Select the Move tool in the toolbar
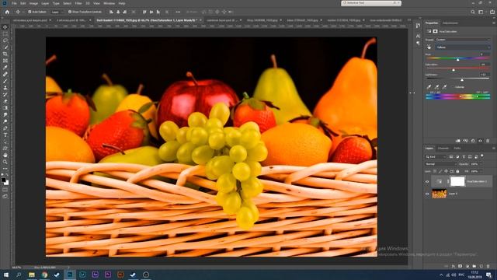 click(5, 27)
